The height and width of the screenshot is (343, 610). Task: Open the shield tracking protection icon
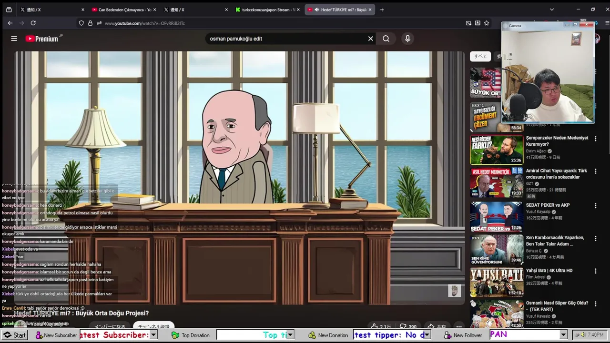[81, 23]
